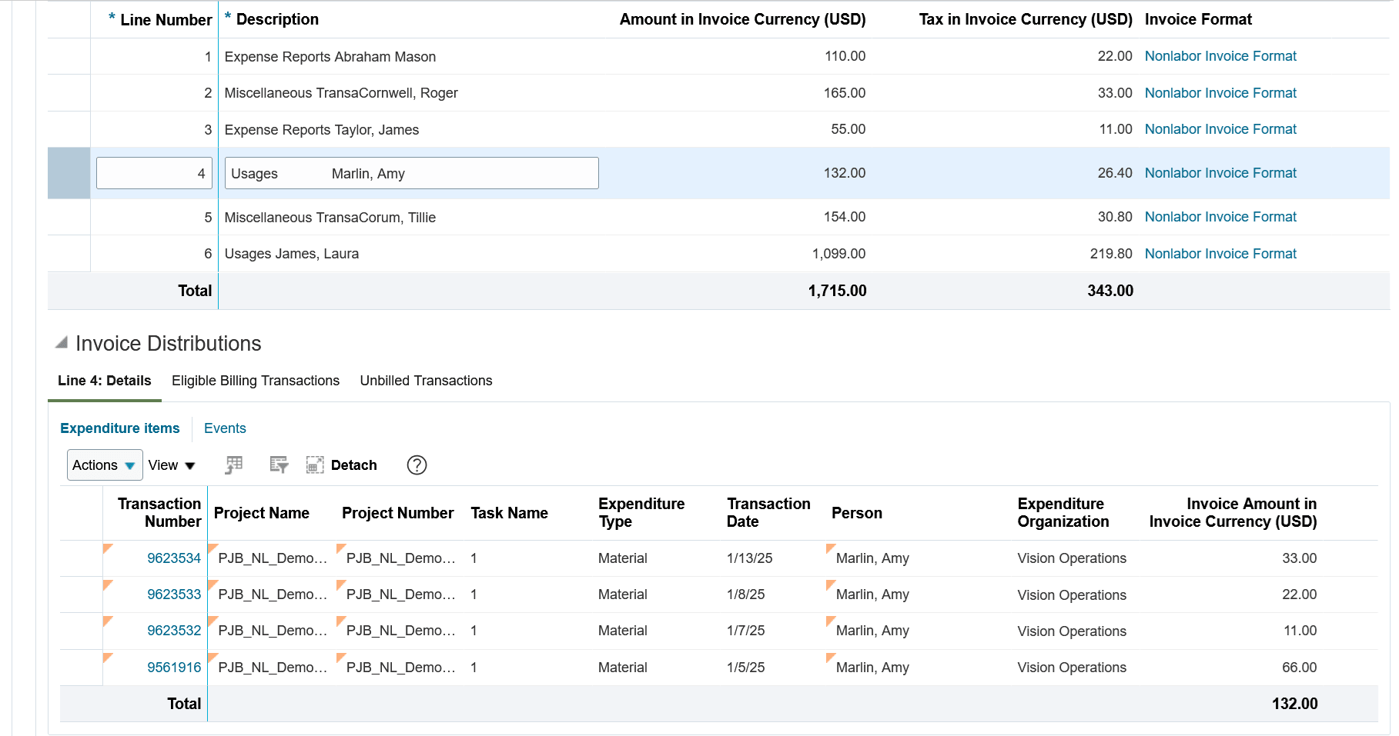
Task: Click the 1,715.00 total amount
Action: pos(838,291)
